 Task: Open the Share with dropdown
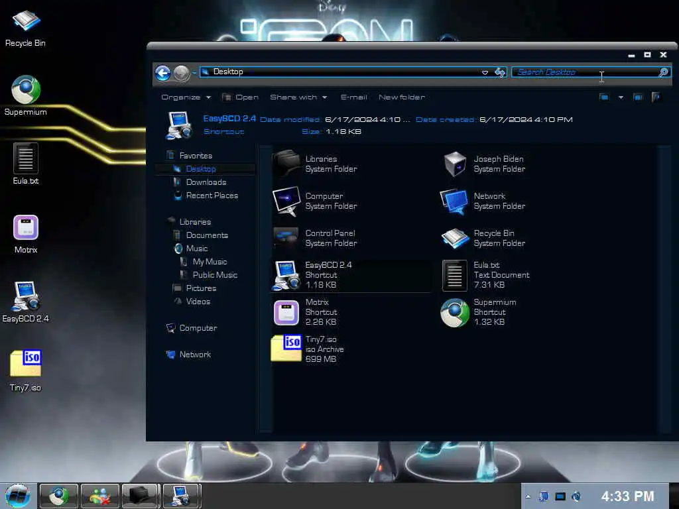[298, 97]
